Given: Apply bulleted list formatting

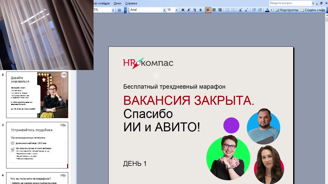Looking at the screenshot, I should (x=233, y=10).
